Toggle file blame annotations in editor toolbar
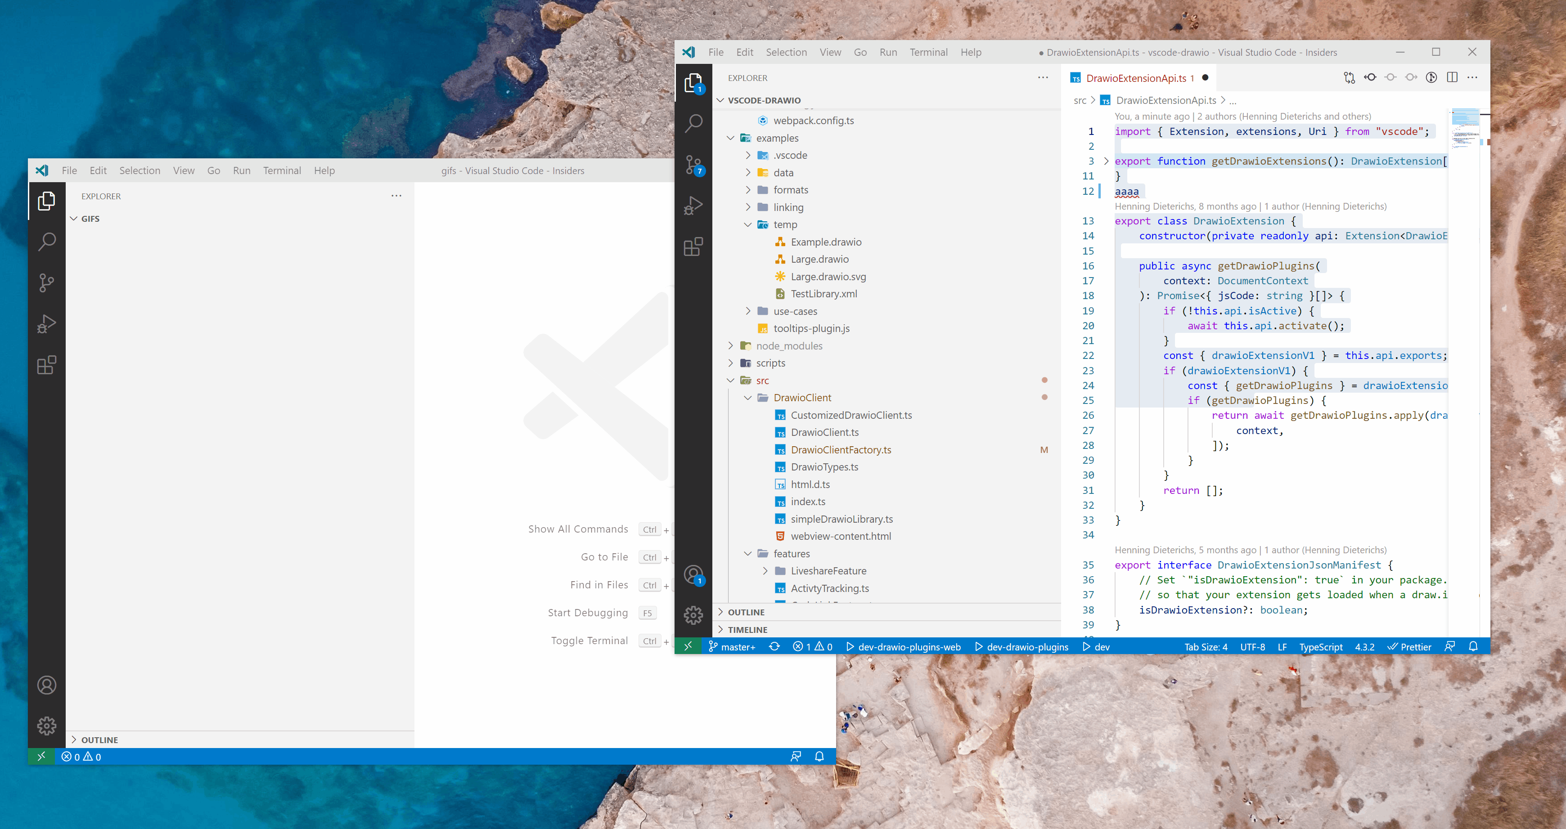This screenshot has width=1566, height=829. click(1431, 77)
